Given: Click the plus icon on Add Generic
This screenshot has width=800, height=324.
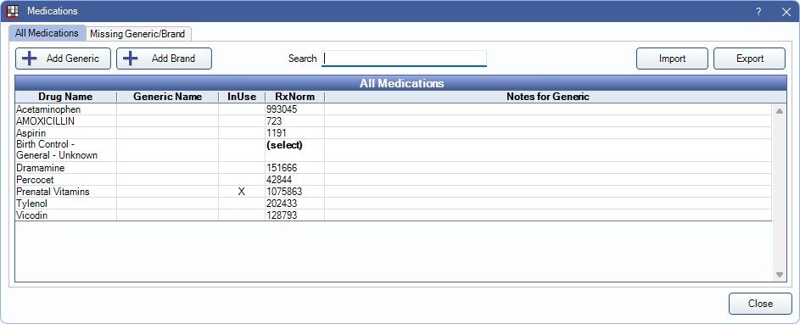Looking at the screenshot, I should 30,59.
